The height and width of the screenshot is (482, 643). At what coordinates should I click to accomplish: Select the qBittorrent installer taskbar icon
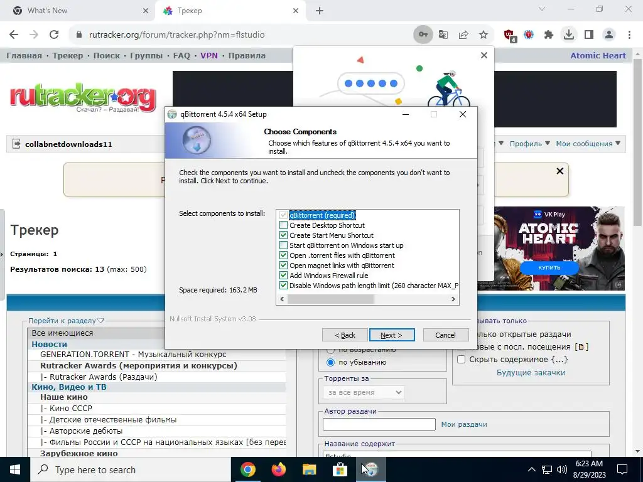pyautogui.click(x=370, y=469)
